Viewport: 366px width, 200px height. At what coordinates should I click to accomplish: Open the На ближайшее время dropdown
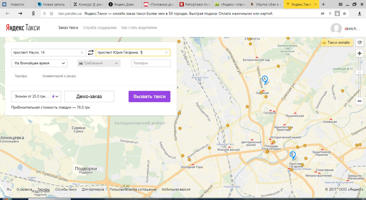pyautogui.click(x=39, y=63)
